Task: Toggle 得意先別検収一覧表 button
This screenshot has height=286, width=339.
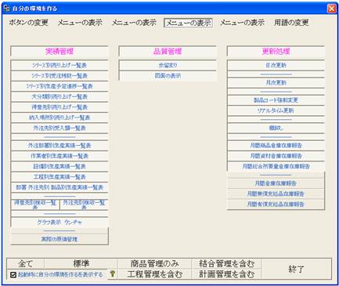Action: pyautogui.click(x=35, y=205)
